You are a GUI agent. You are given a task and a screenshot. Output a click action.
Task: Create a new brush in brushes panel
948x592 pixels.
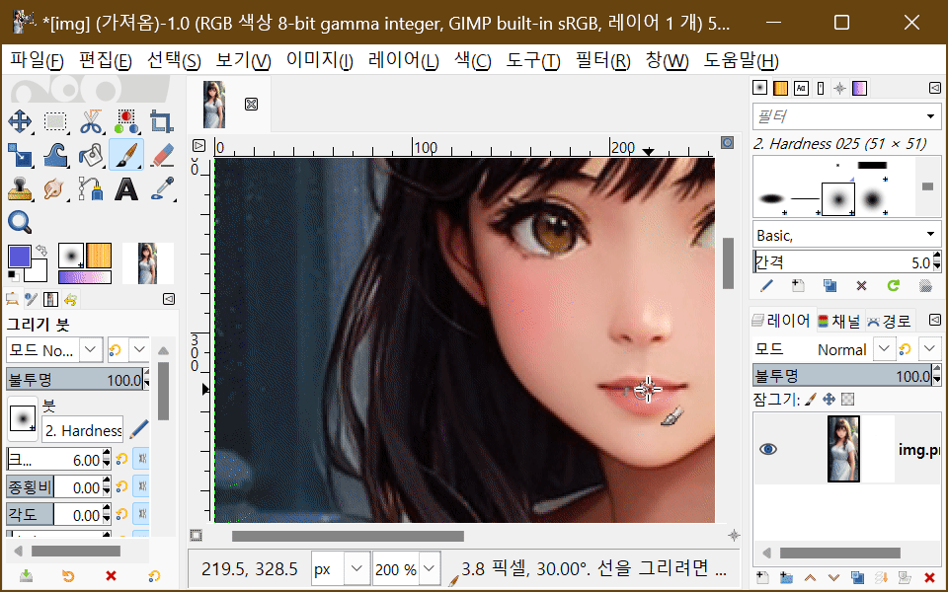pyautogui.click(x=798, y=286)
